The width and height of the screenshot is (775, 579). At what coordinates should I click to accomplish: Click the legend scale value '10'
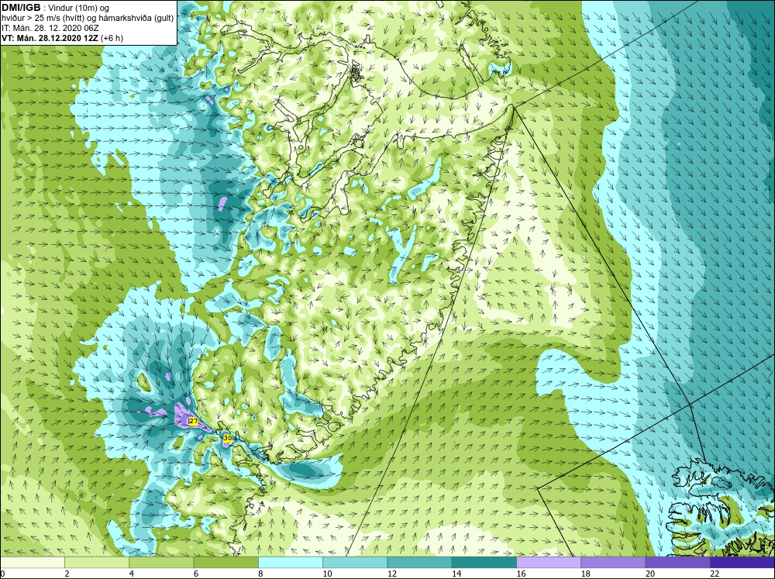[x=327, y=574]
